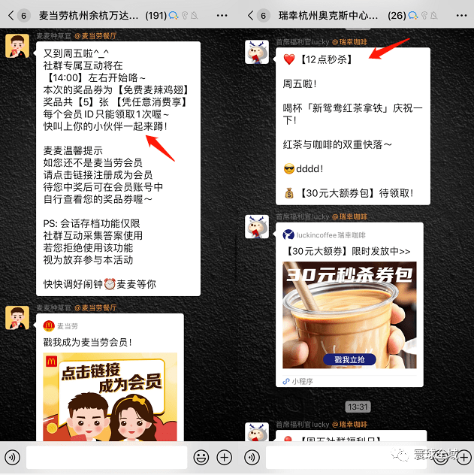Tap the voice input icon in Luckin chat
This screenshot has height=475, width=474.
tap(252, 457)
